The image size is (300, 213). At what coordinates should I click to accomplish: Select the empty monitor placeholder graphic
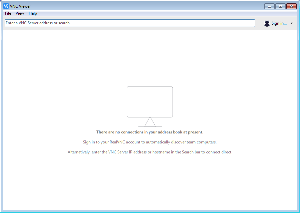150,102
